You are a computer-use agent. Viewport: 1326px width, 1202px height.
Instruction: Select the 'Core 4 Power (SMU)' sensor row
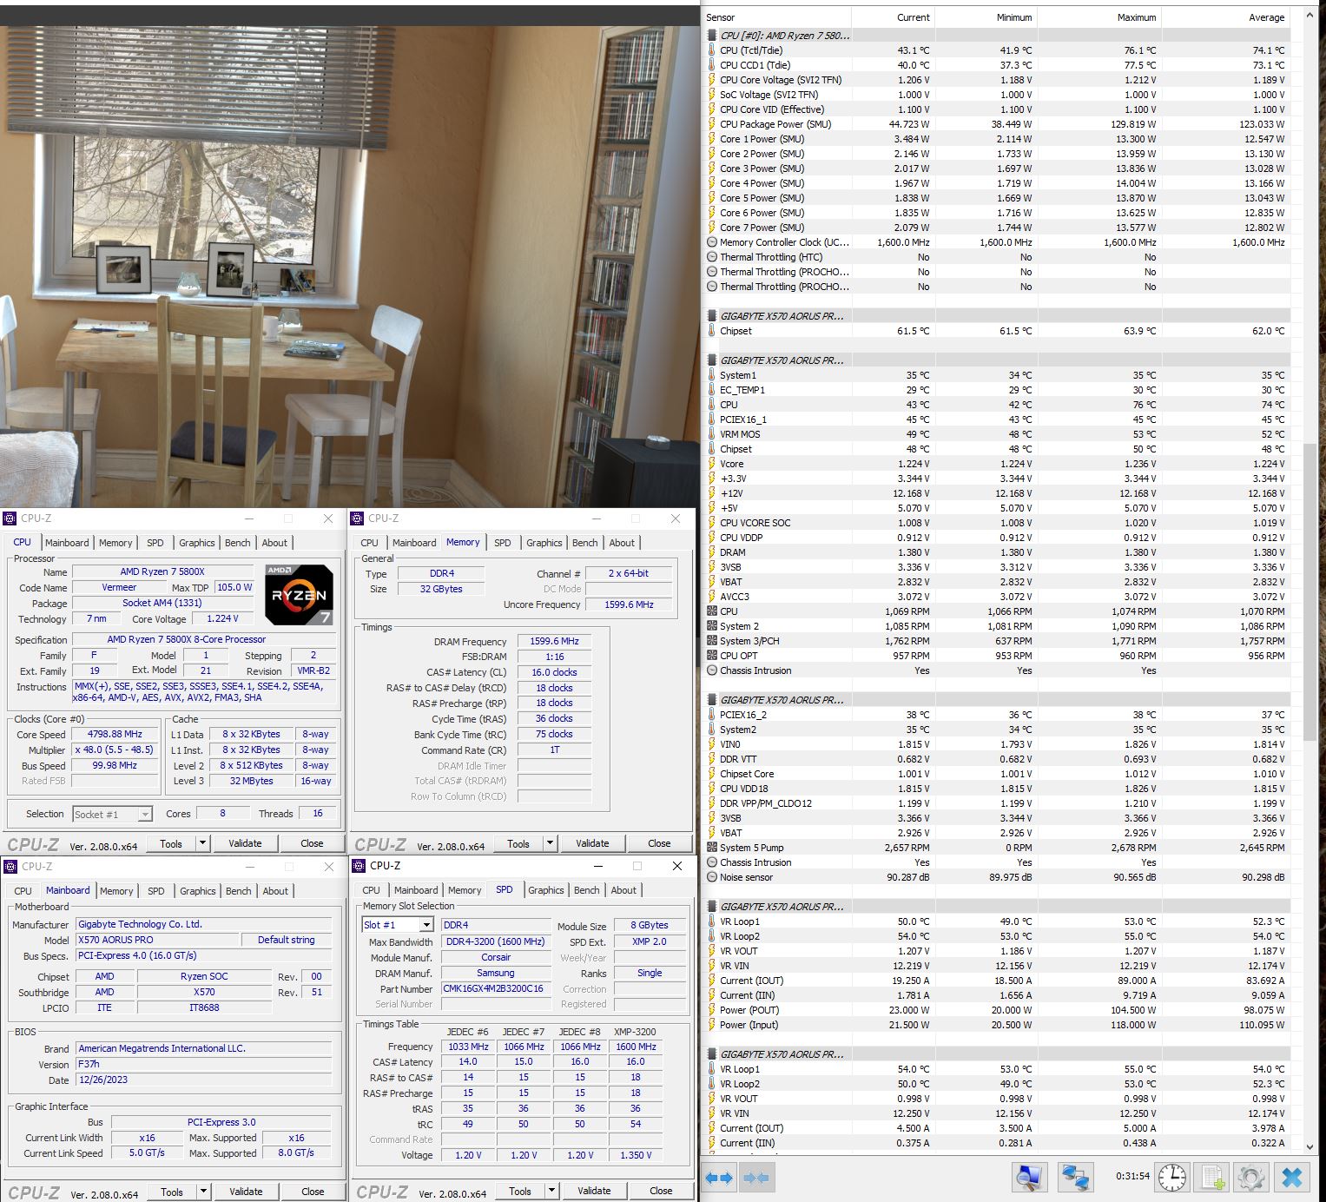click(x=997, y=183)
